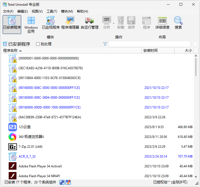Open the 视图(V) menu
200x187 pixels.
click(x=37, y=11)
